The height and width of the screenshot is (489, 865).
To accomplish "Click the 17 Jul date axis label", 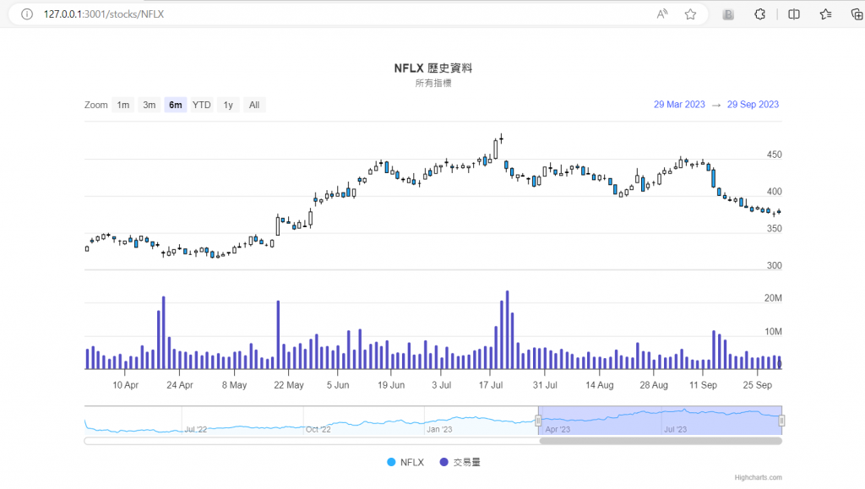I will tap(491, 385).
